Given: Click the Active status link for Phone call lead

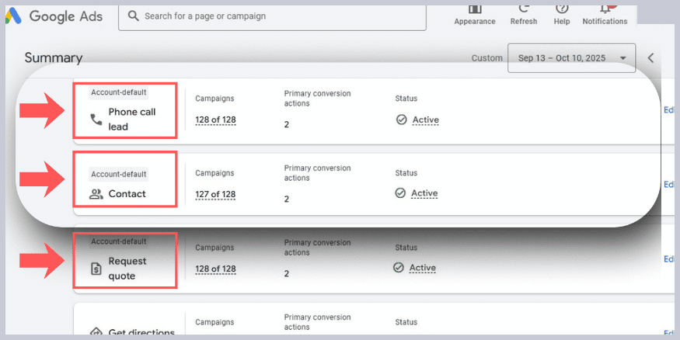Looking at the screenshot, I should click(x=424, y=120).
